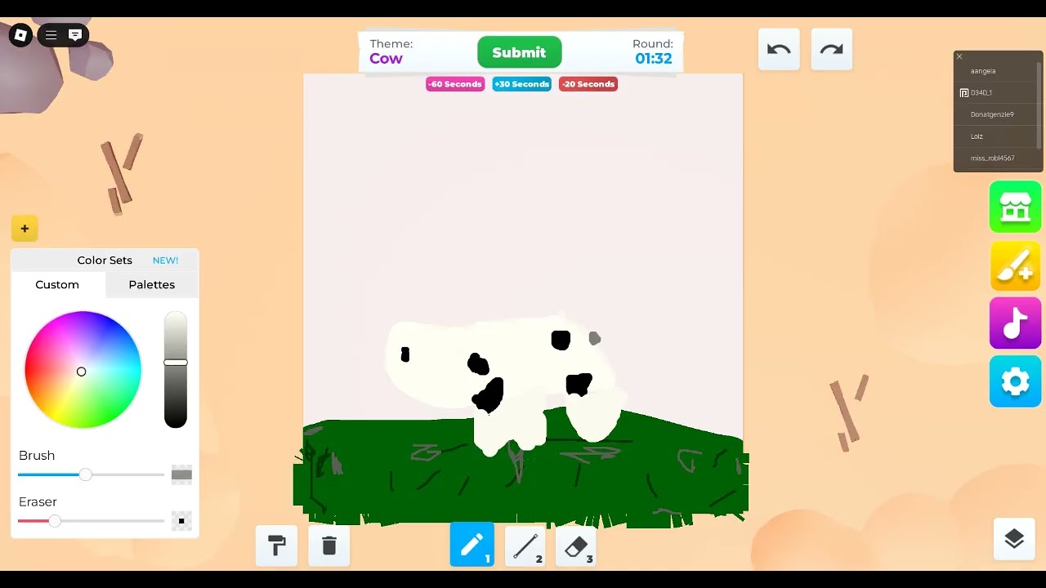Viewport: 1046px width, 588px height.
Task: Close the player list panel
Action: click(x=959, y=56)
